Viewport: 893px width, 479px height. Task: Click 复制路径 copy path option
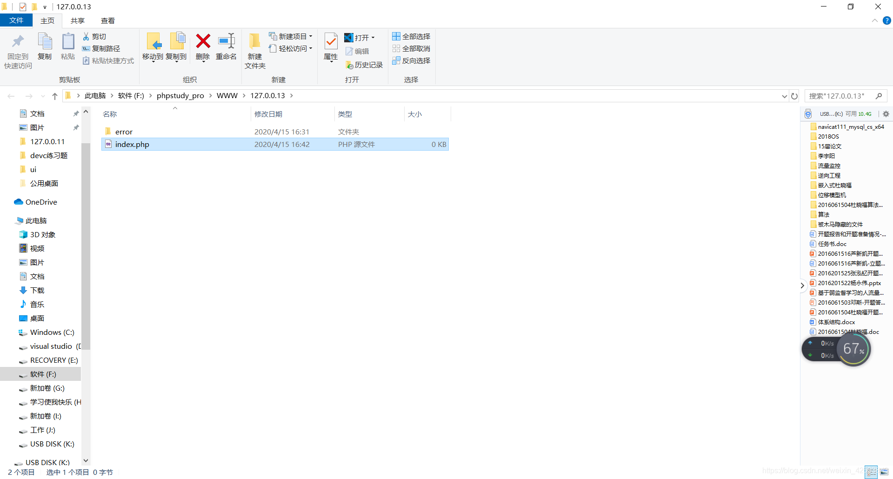[x=101, y=48]
